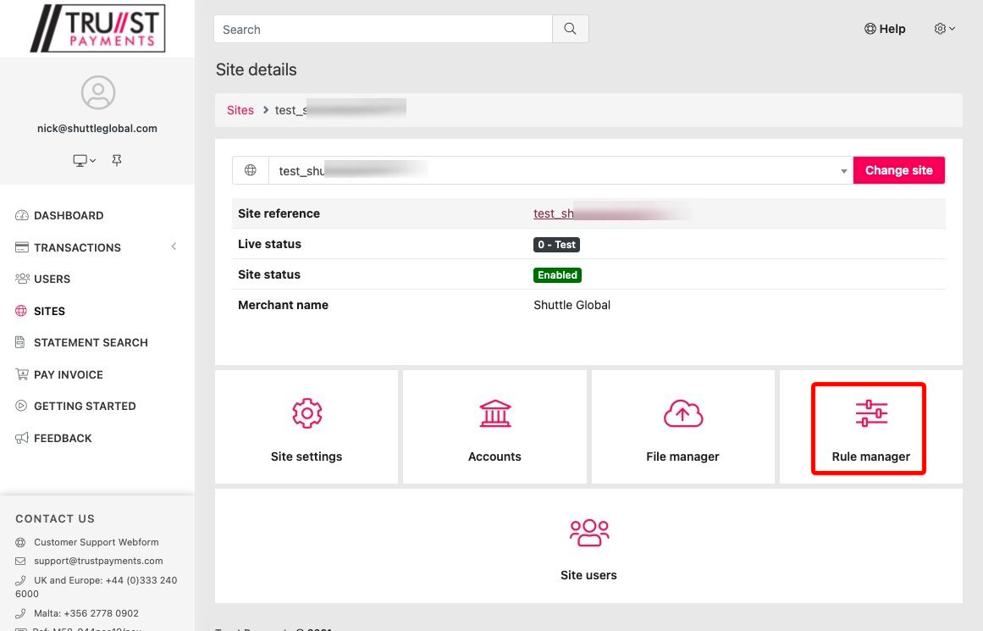The image size is (983, 631).
Task: Select Sites in the sidebar
Action: coord(49,311)
